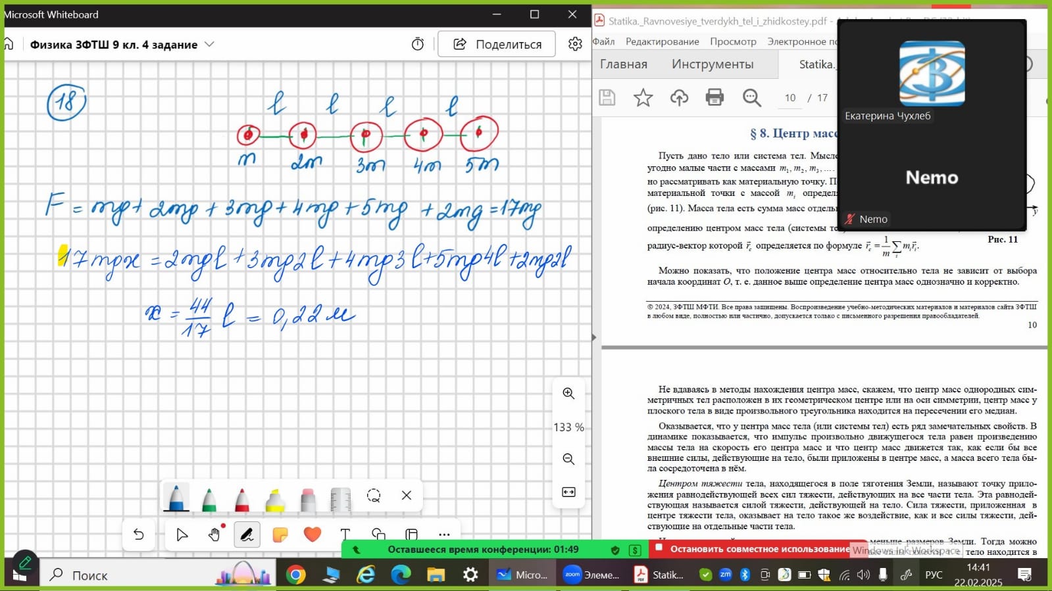Toggle fit-to-screen view on whiteboard
The width and height of the screenshot is (1052, 591).
pyautogui.click(x=568, y=492)
